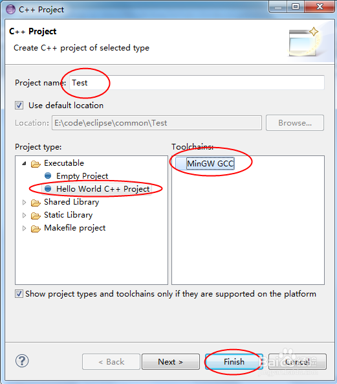Image resolution: width=337 pixels, height=384 pixels.
Task: Expand the Makefile project tree node
Action: [x=24, y=228]
